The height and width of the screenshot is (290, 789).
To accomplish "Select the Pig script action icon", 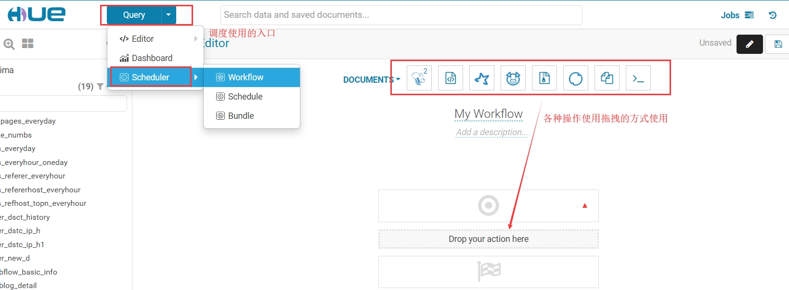I will [x=513, y=78].
